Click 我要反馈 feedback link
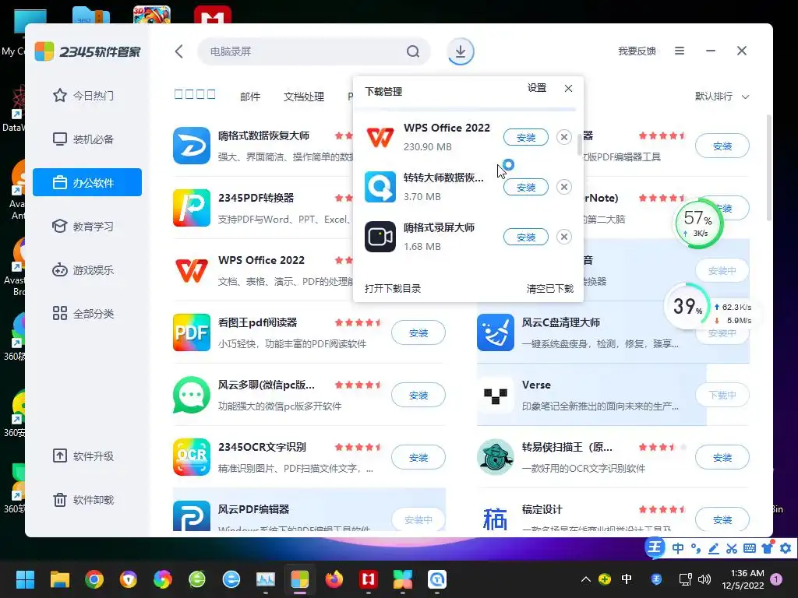Screen dimensions: 798x598 (x=637, y=51)
